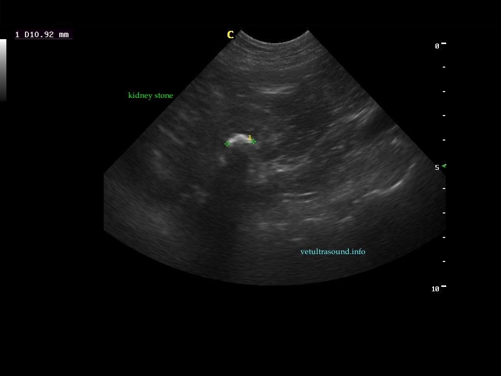Click the bright kidney stone echo between calipers
The width and height of the screenshot is (501, 376).
click(239, 139)
